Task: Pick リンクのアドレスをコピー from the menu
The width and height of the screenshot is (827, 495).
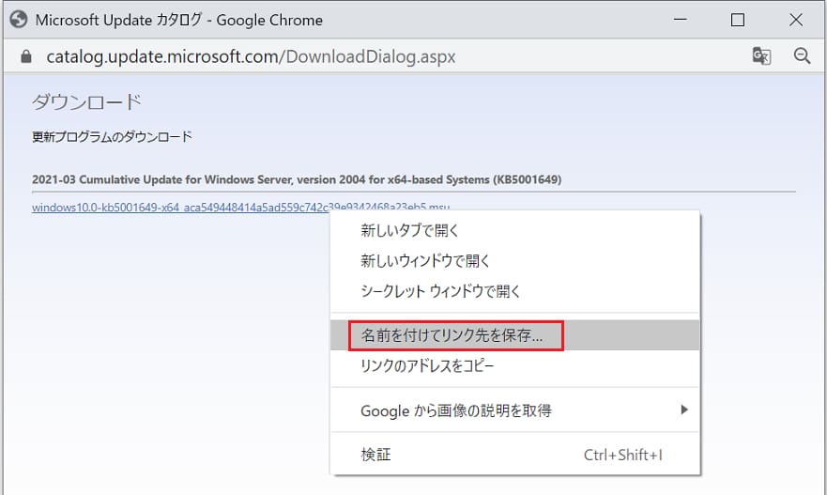Action: [427, 365]
